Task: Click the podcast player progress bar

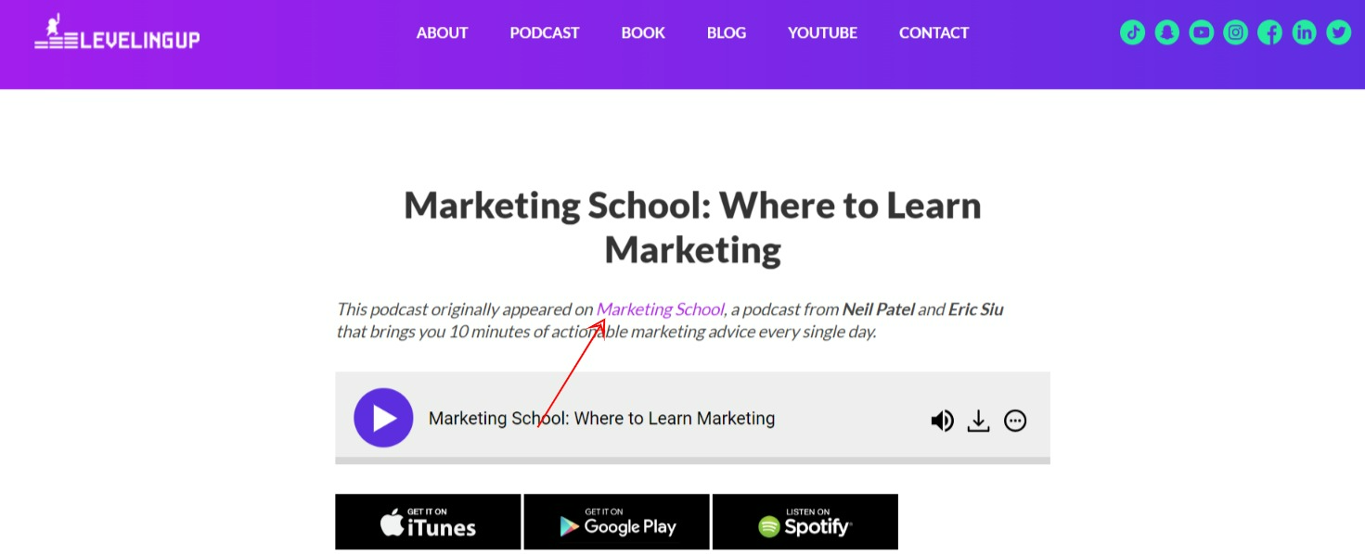Action: pyautogui.click(x=692, y=460)
